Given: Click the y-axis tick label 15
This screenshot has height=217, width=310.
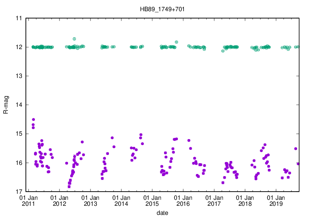Looking at the screenshot, I should click(18, 134).
